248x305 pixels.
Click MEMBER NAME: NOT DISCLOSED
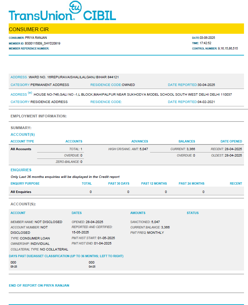tap(36, 222)
